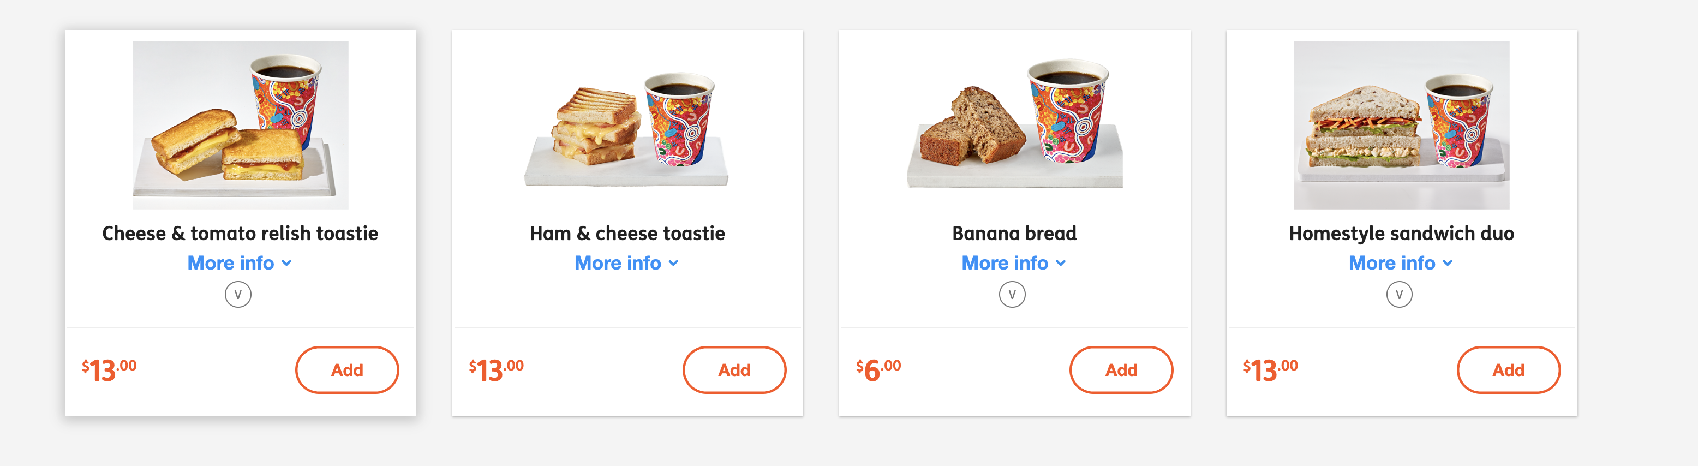Click the Banana bread title text
The image size is (1698, 466).
pyautogui.click(x=1014, y=234)
